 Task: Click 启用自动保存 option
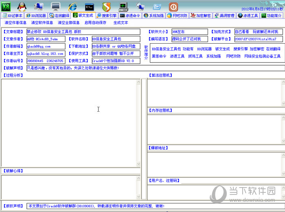click(95, 23)
